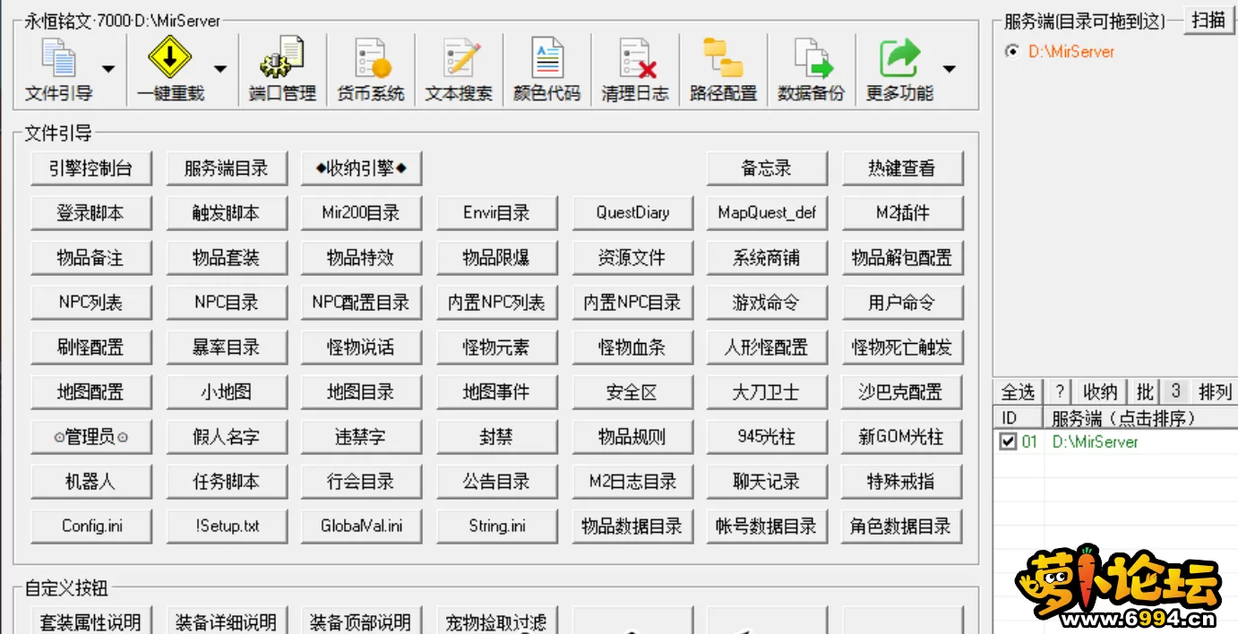Open 机器人 button

click(x=90, y=482)
